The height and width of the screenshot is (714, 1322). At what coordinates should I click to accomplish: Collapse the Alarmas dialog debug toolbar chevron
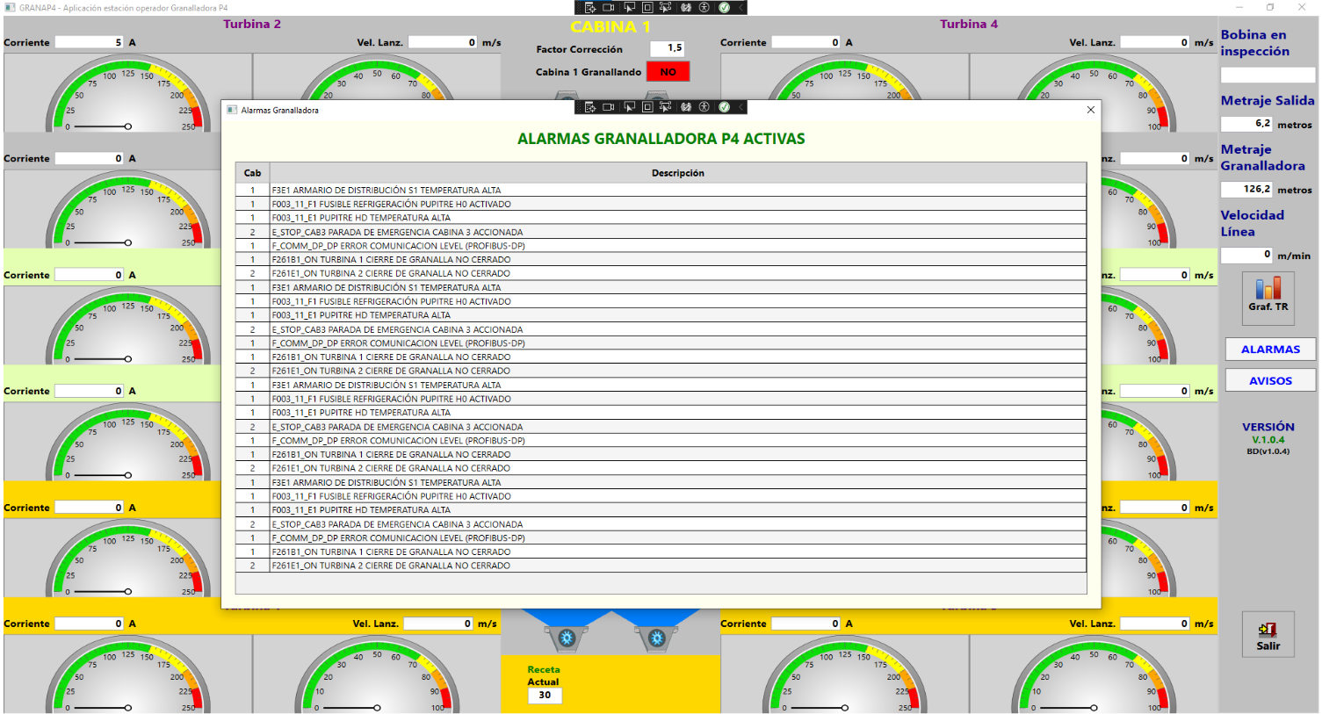[x=740, y=107]
